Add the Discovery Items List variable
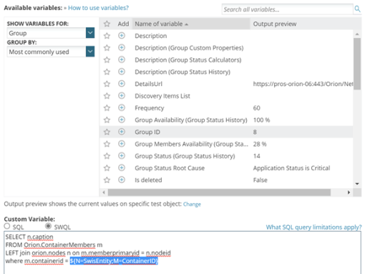 click(x=122, y=95)
